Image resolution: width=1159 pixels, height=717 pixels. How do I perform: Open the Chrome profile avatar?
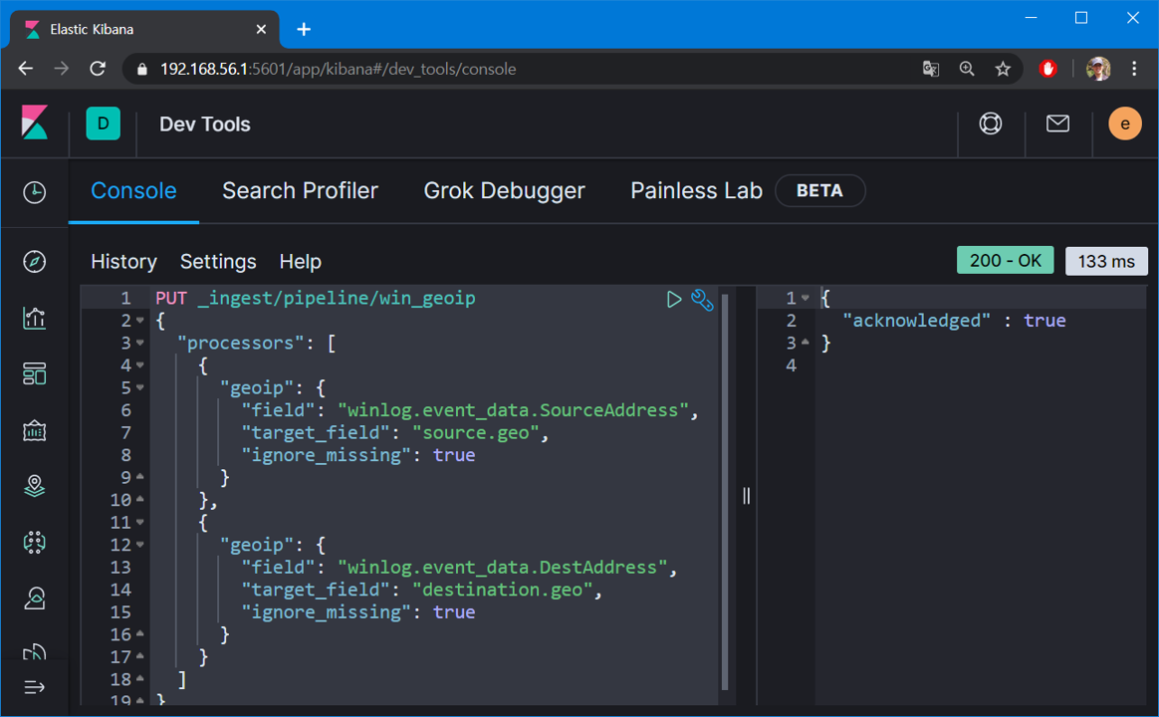(x=1098, y=69)
